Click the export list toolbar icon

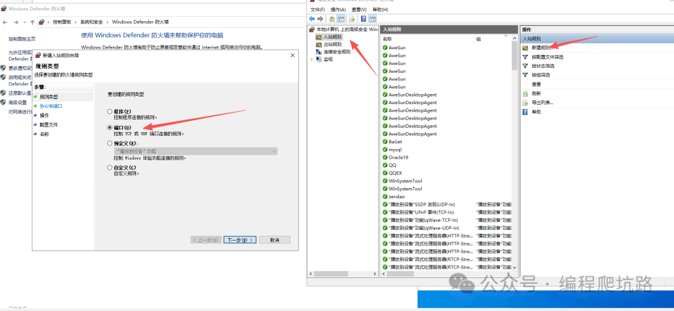click(x=352, y=19)
